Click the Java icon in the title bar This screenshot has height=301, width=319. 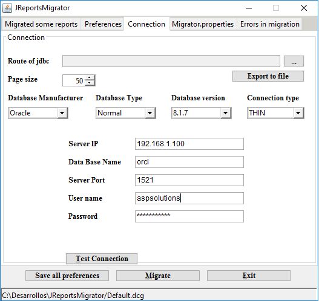tap(7, 8)
